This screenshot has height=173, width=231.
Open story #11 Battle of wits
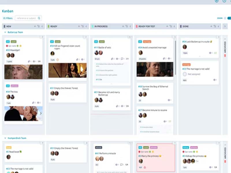click(103, 48)
